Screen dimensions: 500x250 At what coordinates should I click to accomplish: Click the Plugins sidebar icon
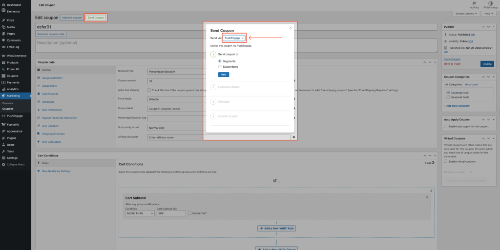pos(3,138)
